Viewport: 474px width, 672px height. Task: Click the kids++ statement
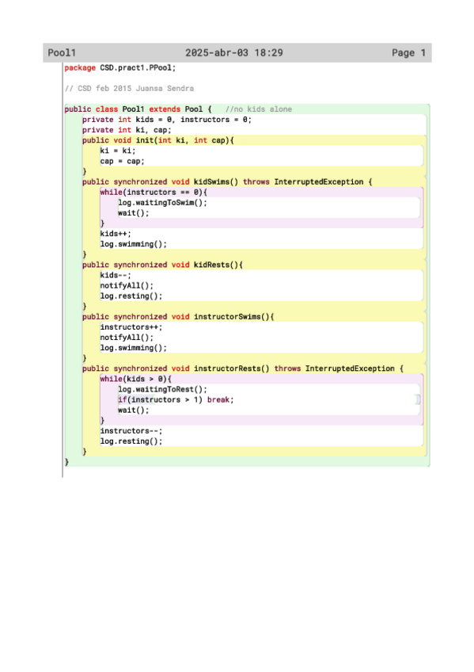pos(116,234)
